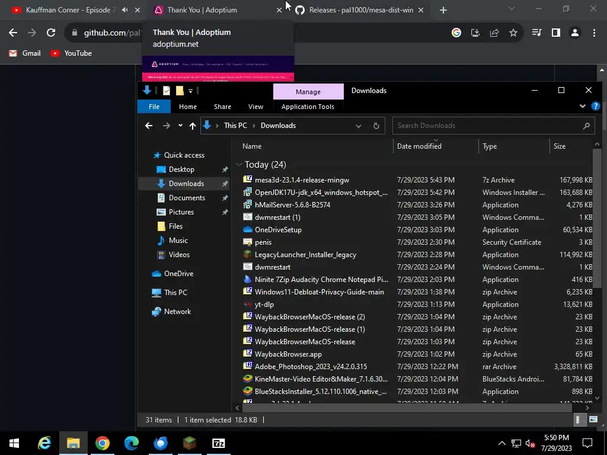Reload the page in Chrome
The width and height of the screenshot is (607, 455).
51,33
